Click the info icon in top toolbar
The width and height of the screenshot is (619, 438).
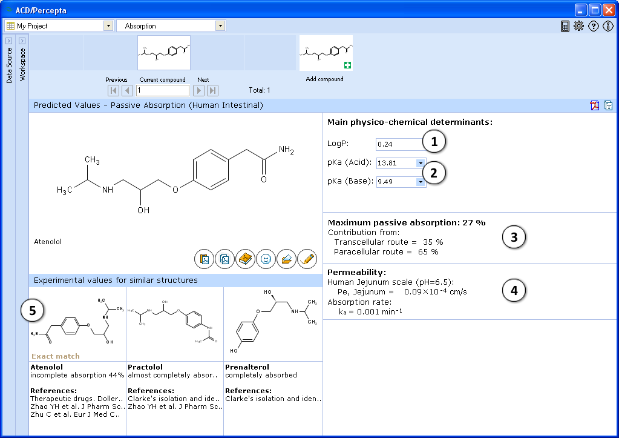pyautogui.click(x=608, y=26)
